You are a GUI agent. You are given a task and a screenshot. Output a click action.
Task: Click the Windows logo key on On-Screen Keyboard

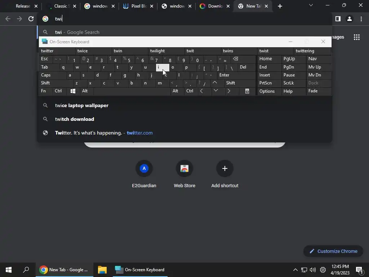[73, 91]
